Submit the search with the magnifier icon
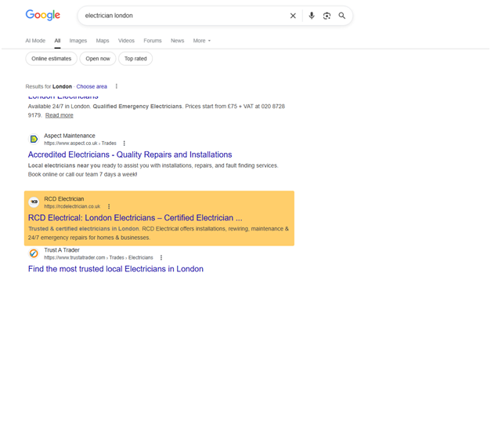 pyautogui.click(x=342, y=16)
